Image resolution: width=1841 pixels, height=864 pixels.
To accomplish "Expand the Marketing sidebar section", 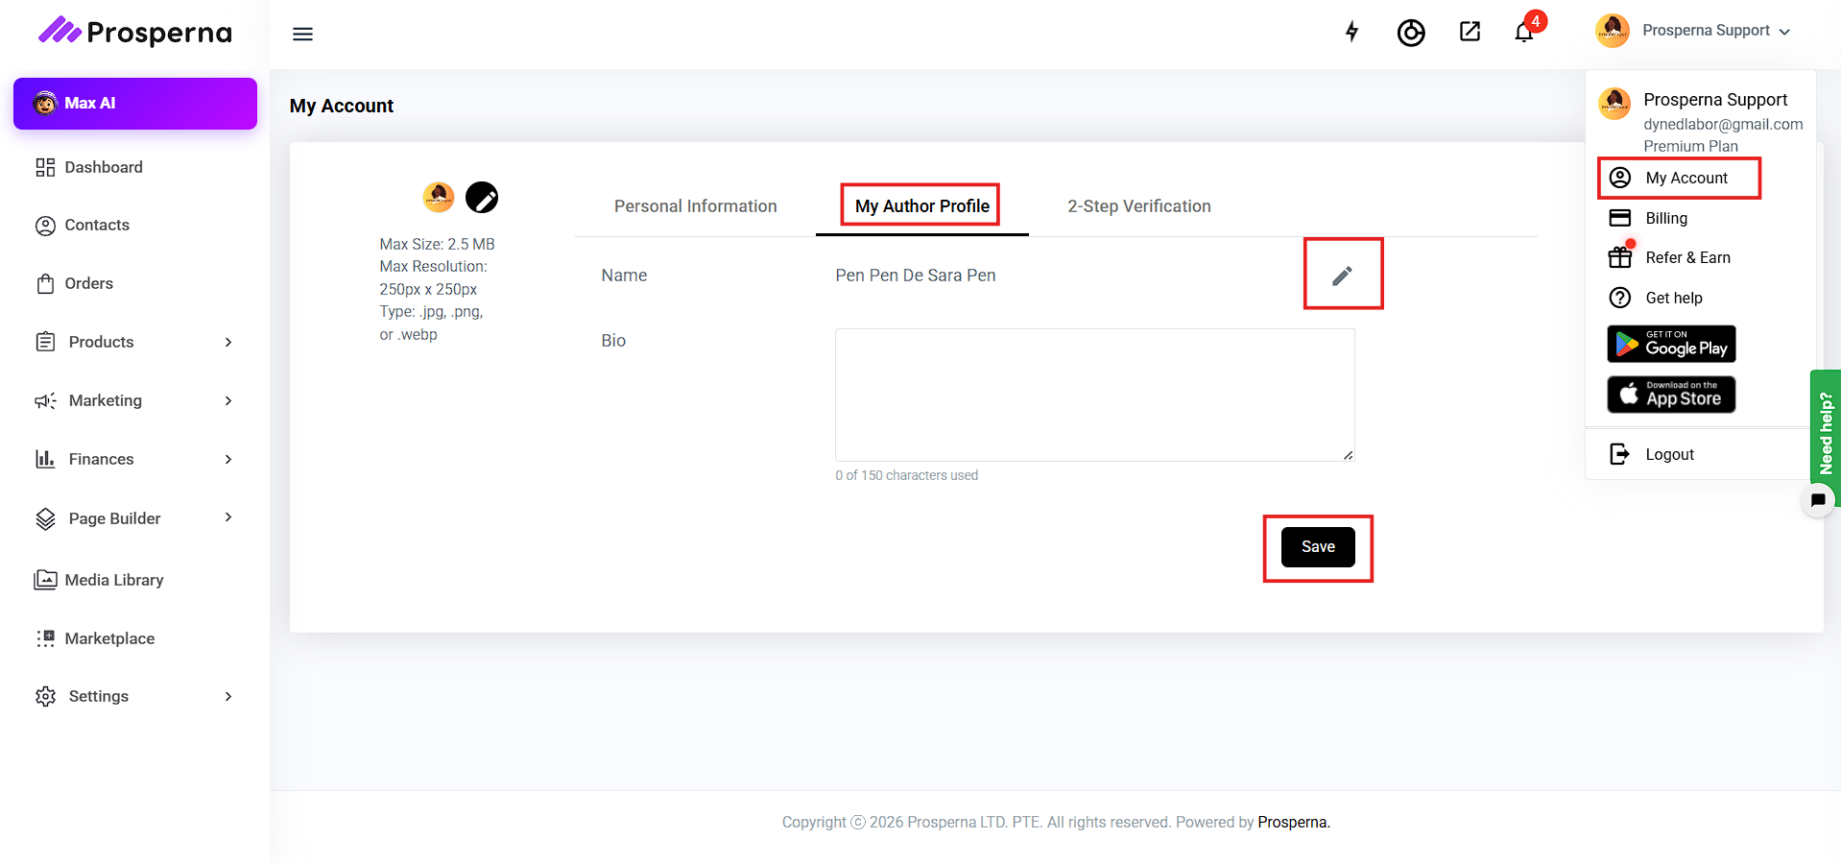I will (x=134, y=400).
